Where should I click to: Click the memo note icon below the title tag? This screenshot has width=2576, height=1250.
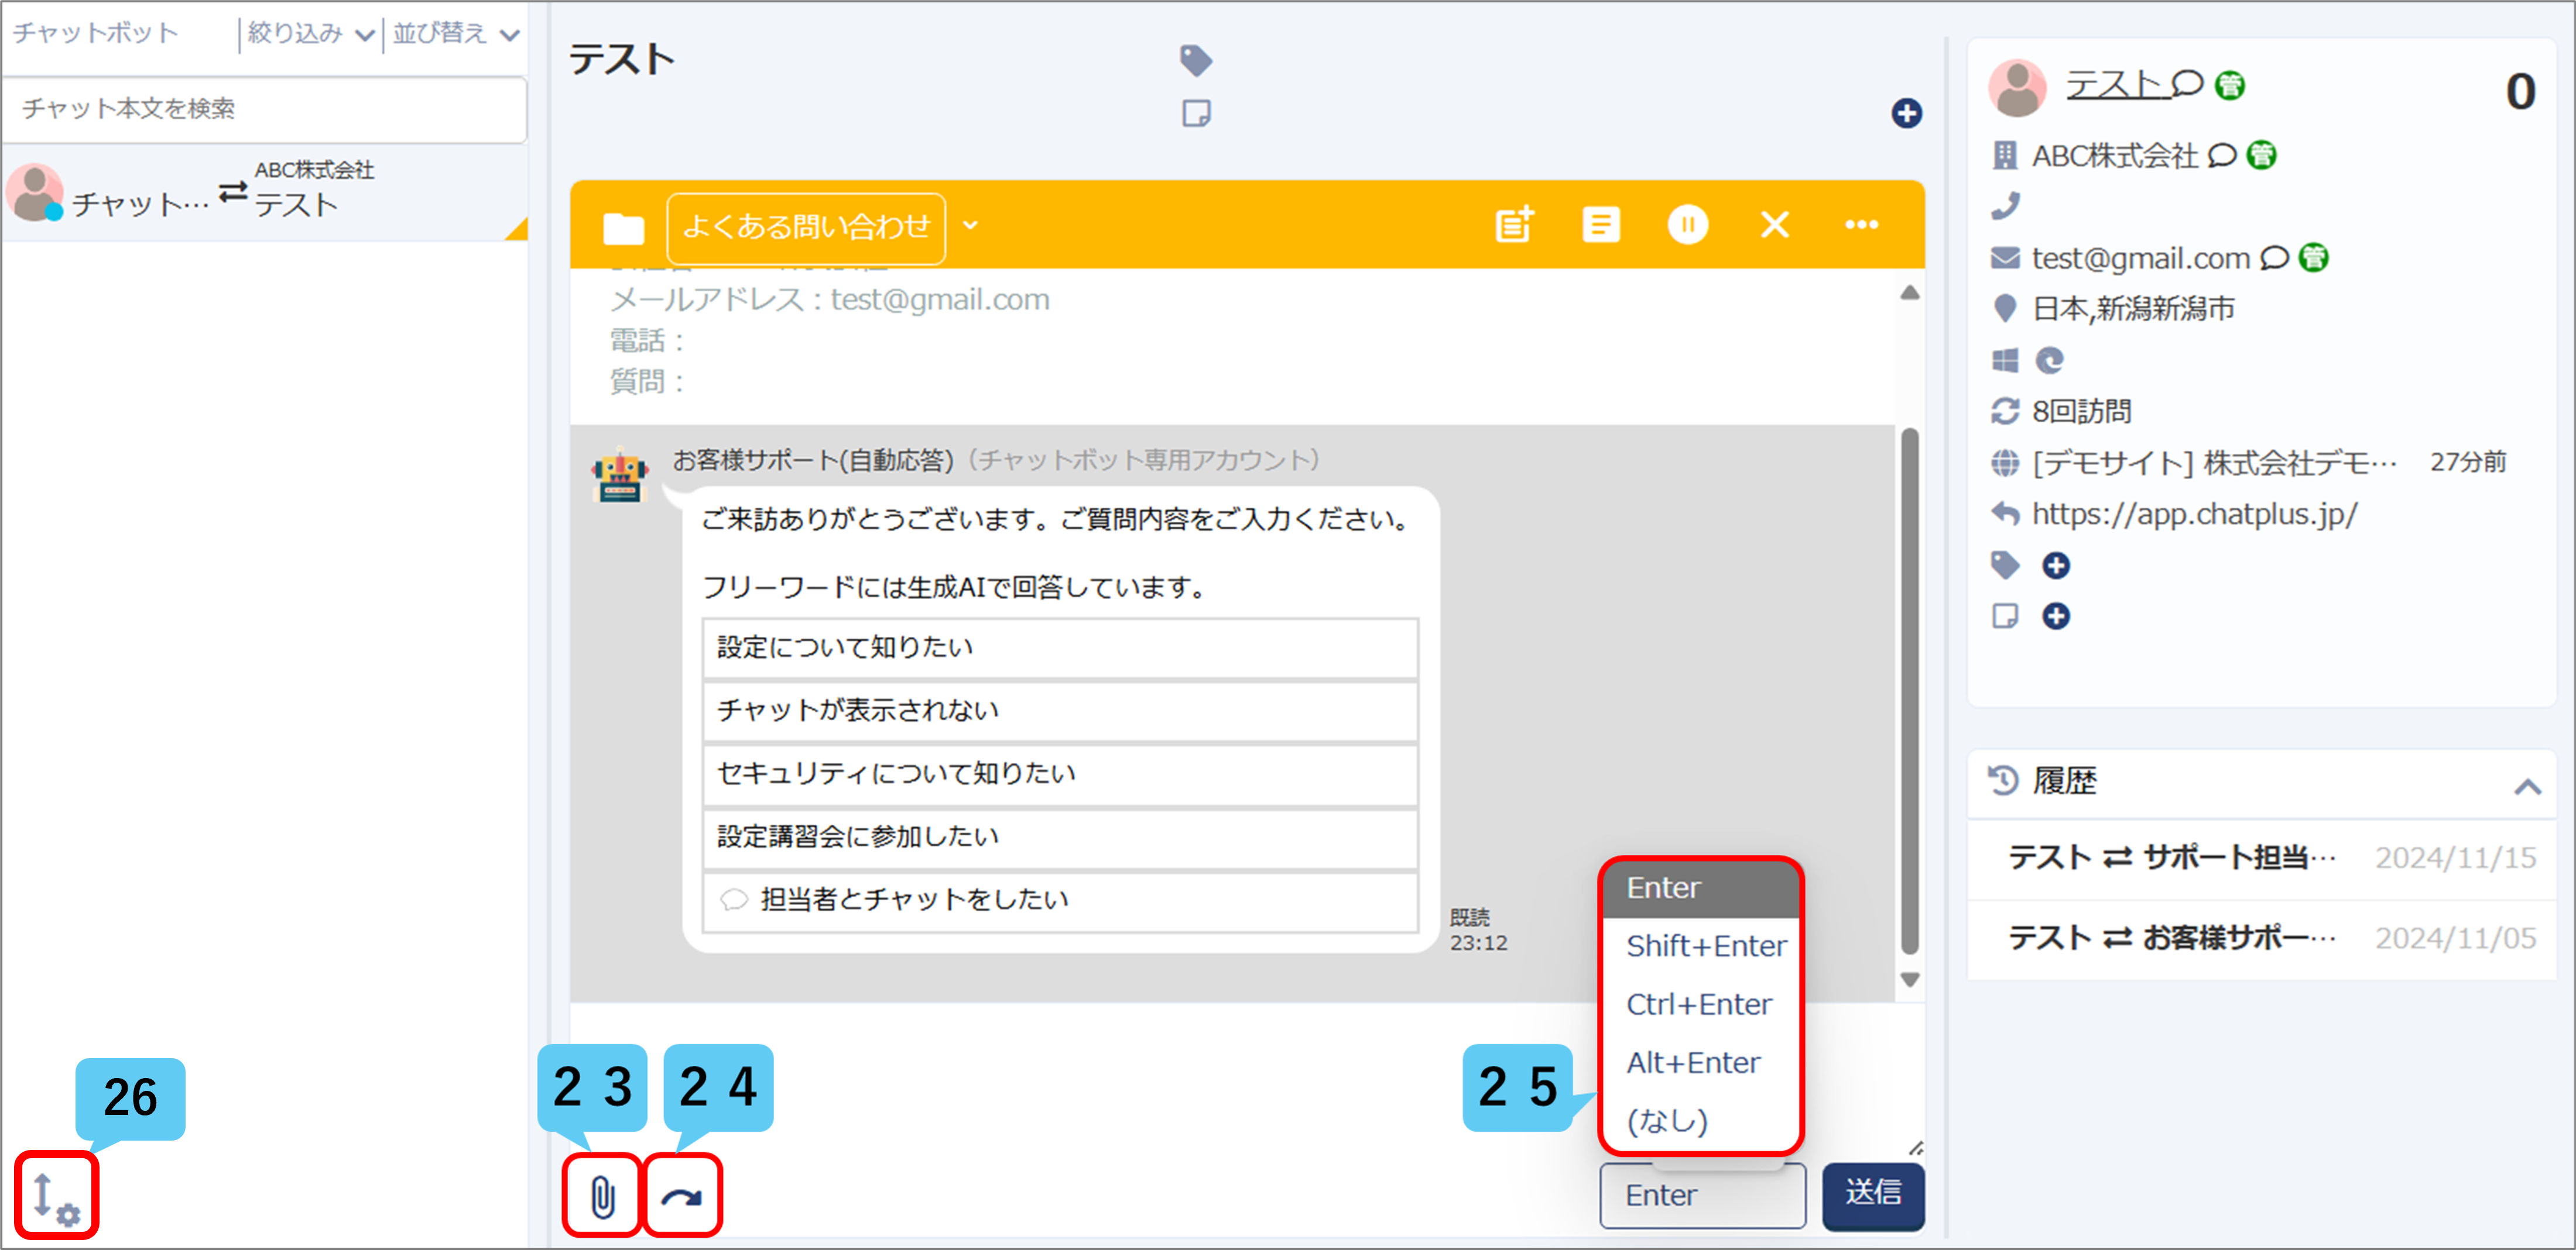(x=1196, y=113)
